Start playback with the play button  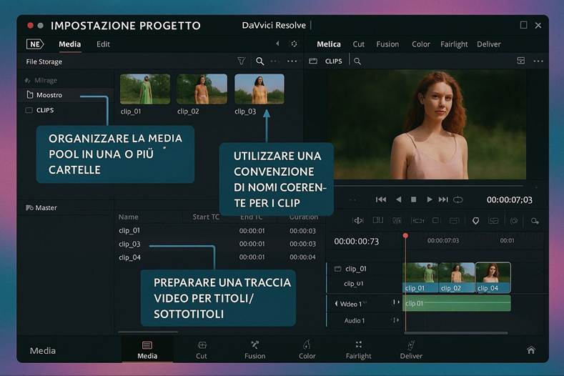click(x=429, y=199)
